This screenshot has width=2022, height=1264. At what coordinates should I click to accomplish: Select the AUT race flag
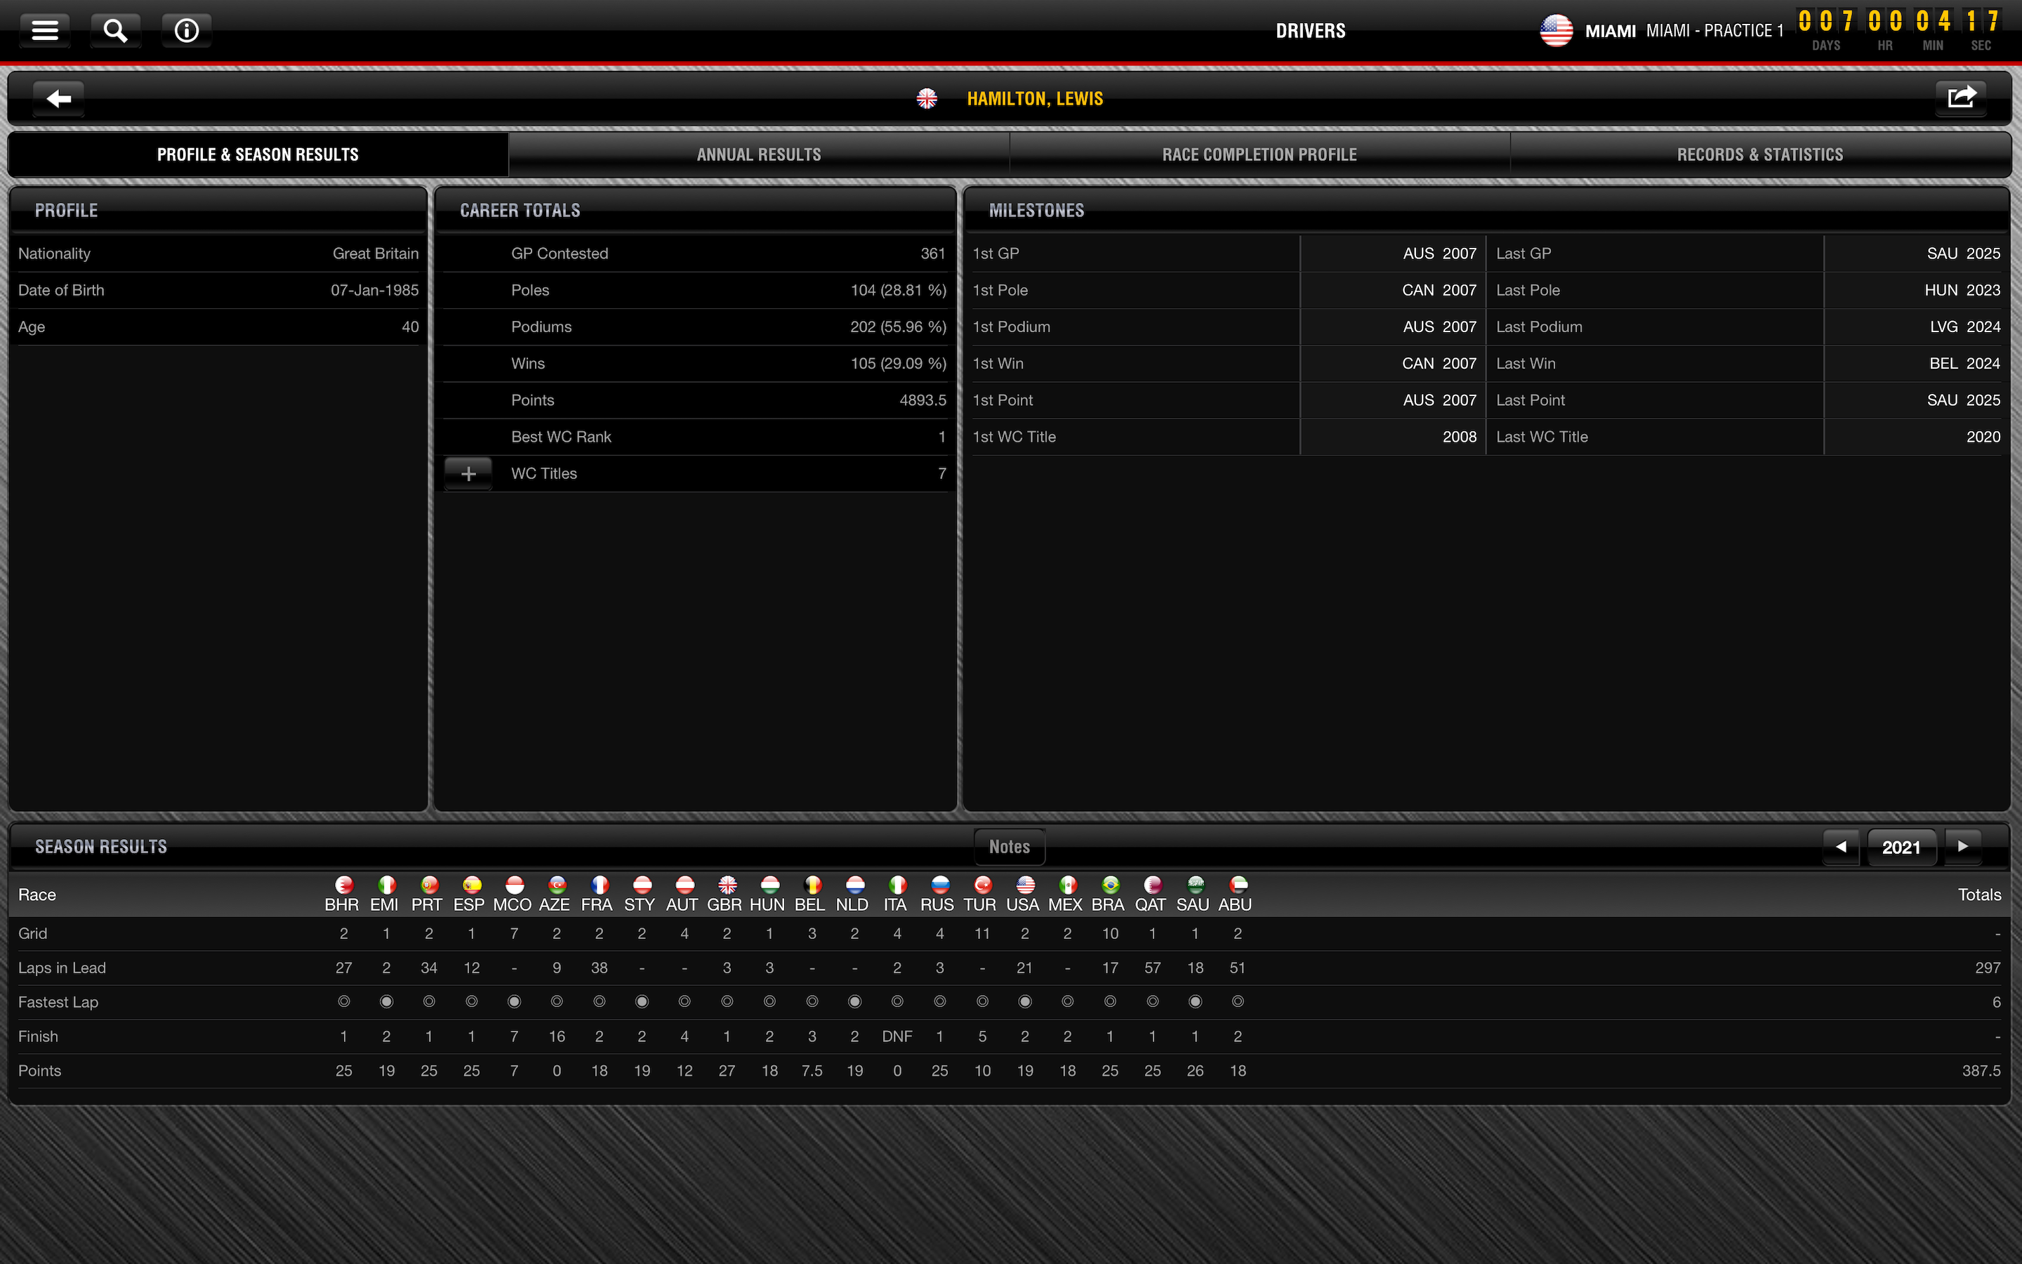685,885
